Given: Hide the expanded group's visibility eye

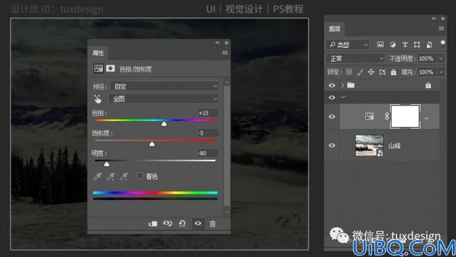Looking at the screenshot, I should [x=332, y=98].
